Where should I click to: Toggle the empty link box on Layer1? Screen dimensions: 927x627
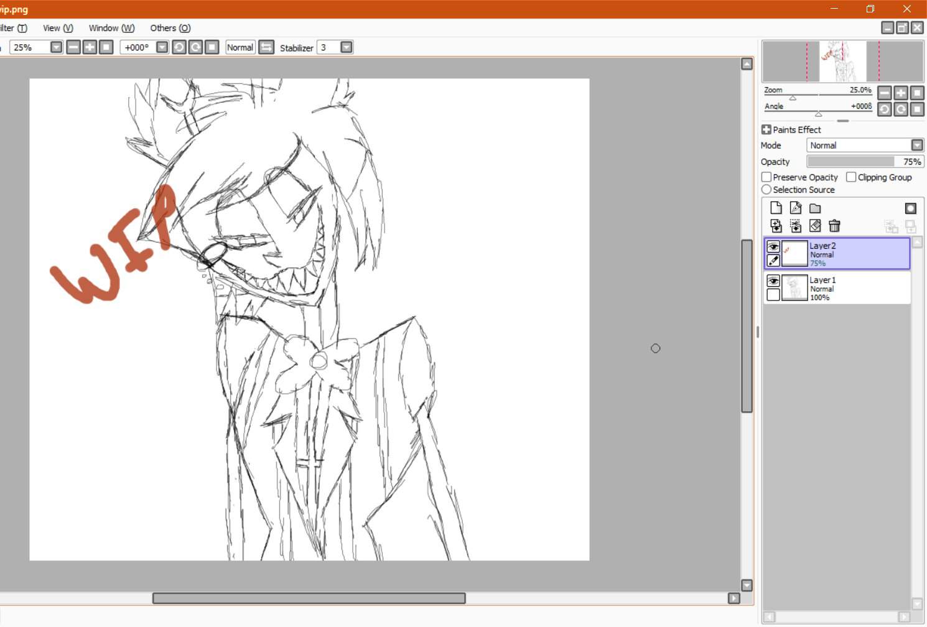[773, 295]
